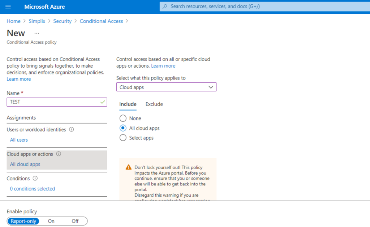Viewport: 370px width, 227px height.
Task: Click the policy Name input field
Action: pos(57,102)
